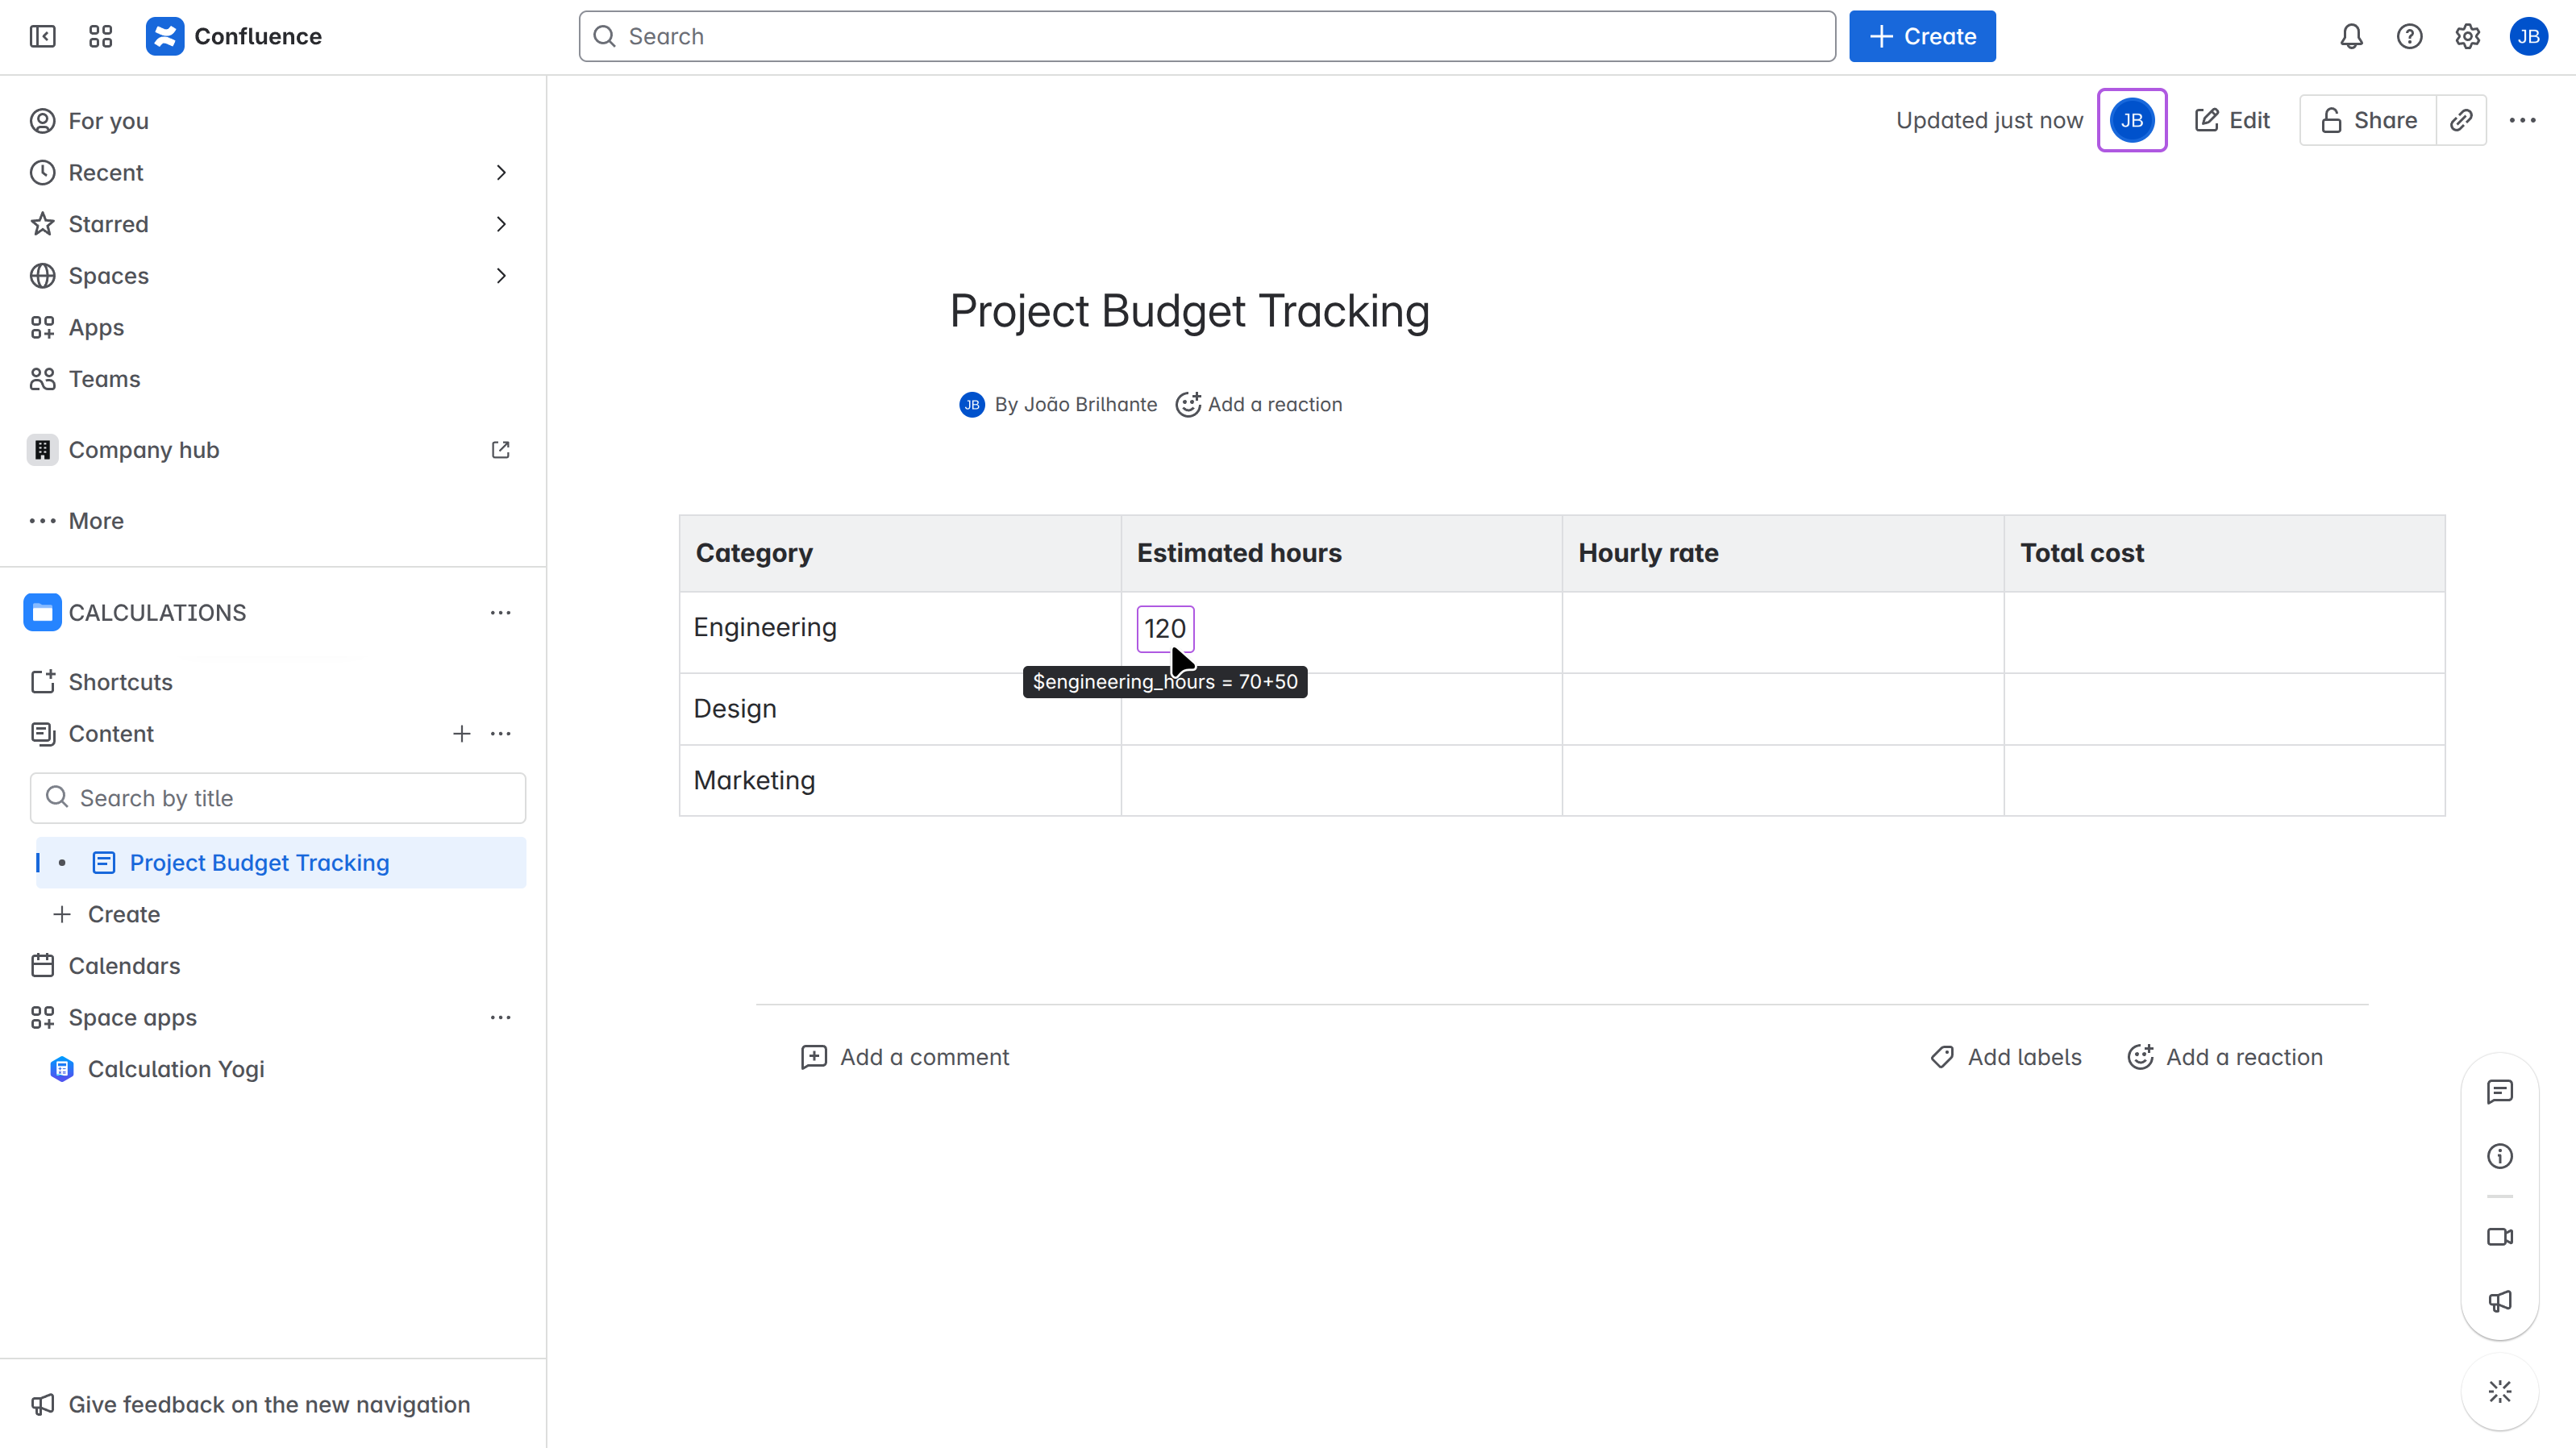The width and height of the screenshot is (2576, 1448).
Task: Open the help question mark icon
Action: point(2409,37)
